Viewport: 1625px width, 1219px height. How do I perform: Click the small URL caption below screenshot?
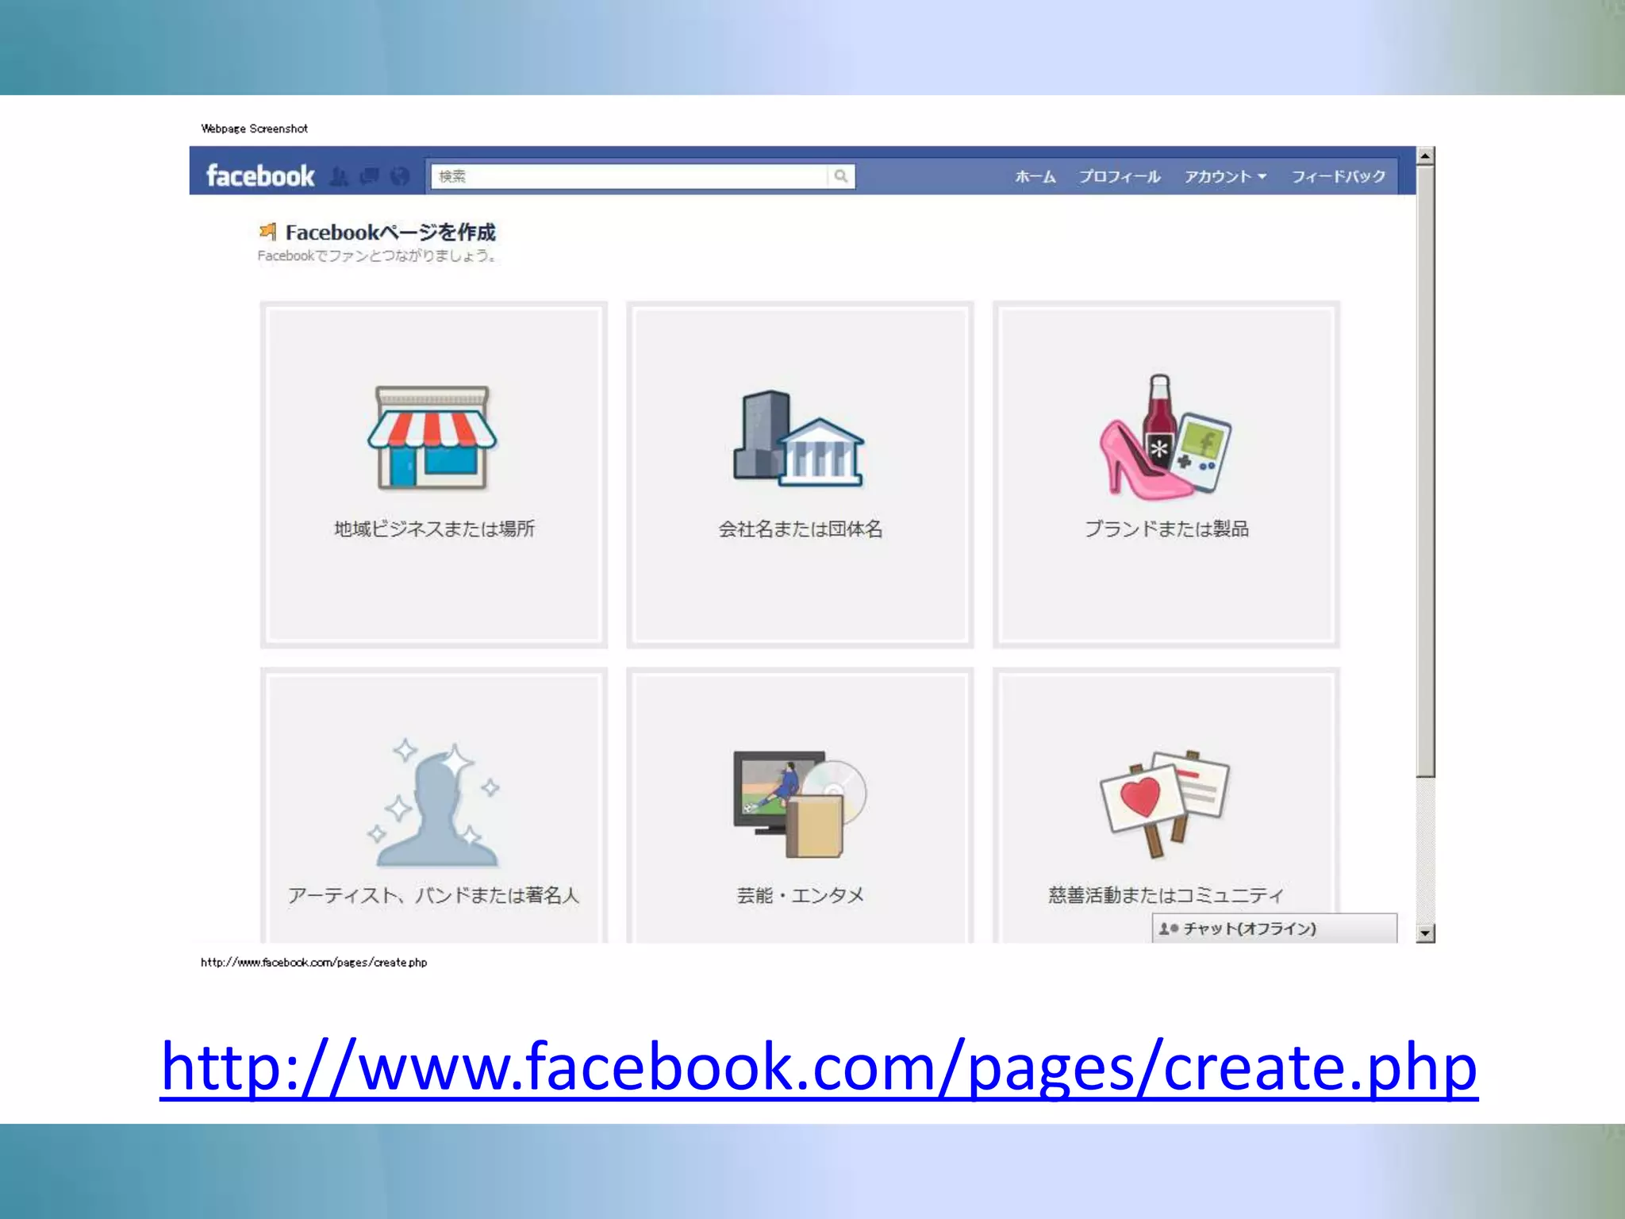click(x=313, y=963)
